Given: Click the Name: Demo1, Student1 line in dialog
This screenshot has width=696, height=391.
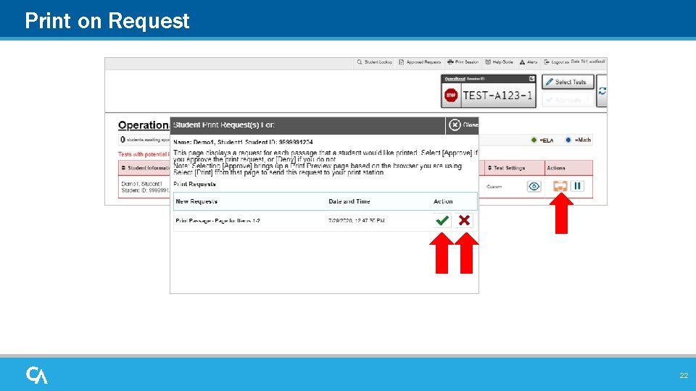Looking at the screenshot, I should click(x=243, y=143).
